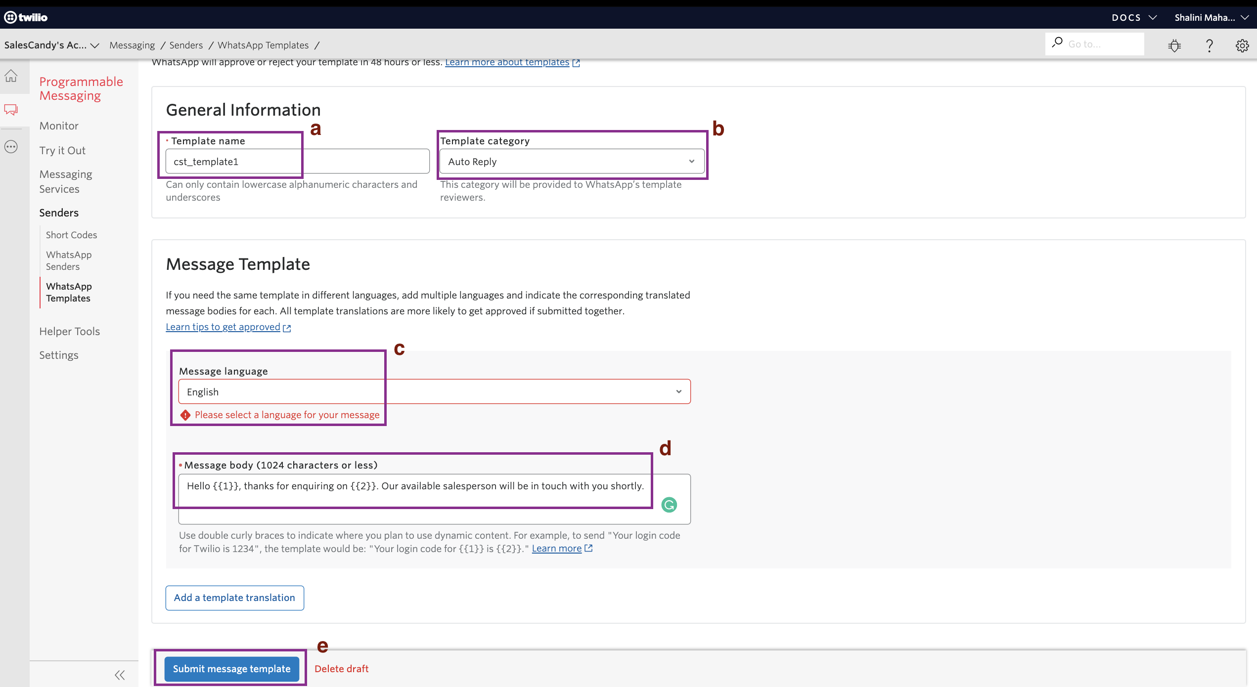The image size is (1257, 687).
Task: Collapse the sidebar with the double chevron
Action: click(x=120, y=674)
